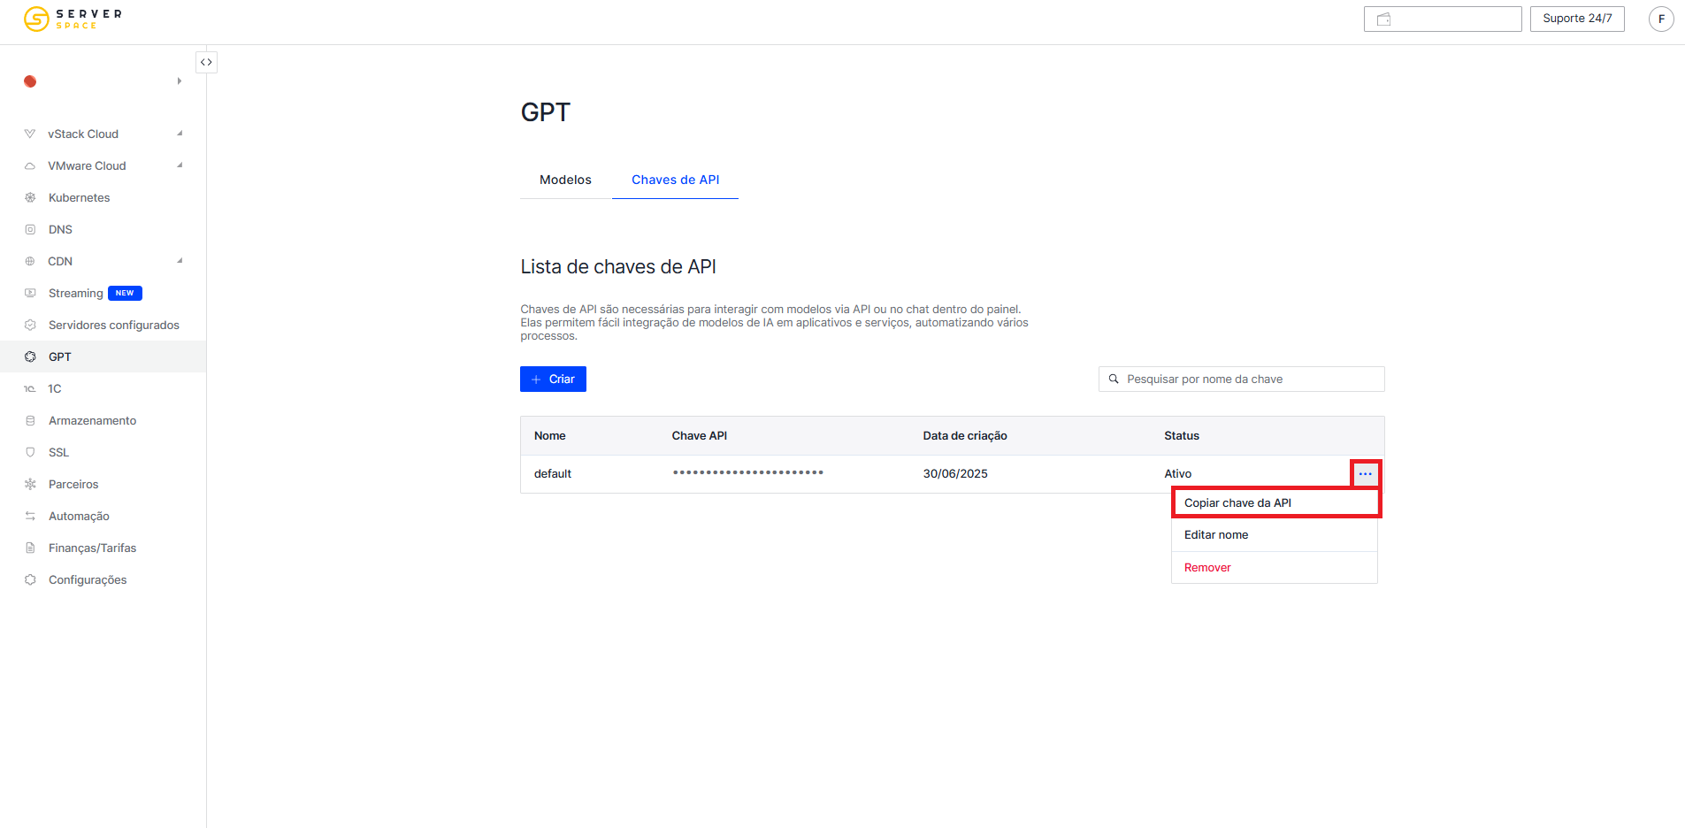1685x828 pixels.
Task: Click the default key name cell
Action: (x=553, y=474)
